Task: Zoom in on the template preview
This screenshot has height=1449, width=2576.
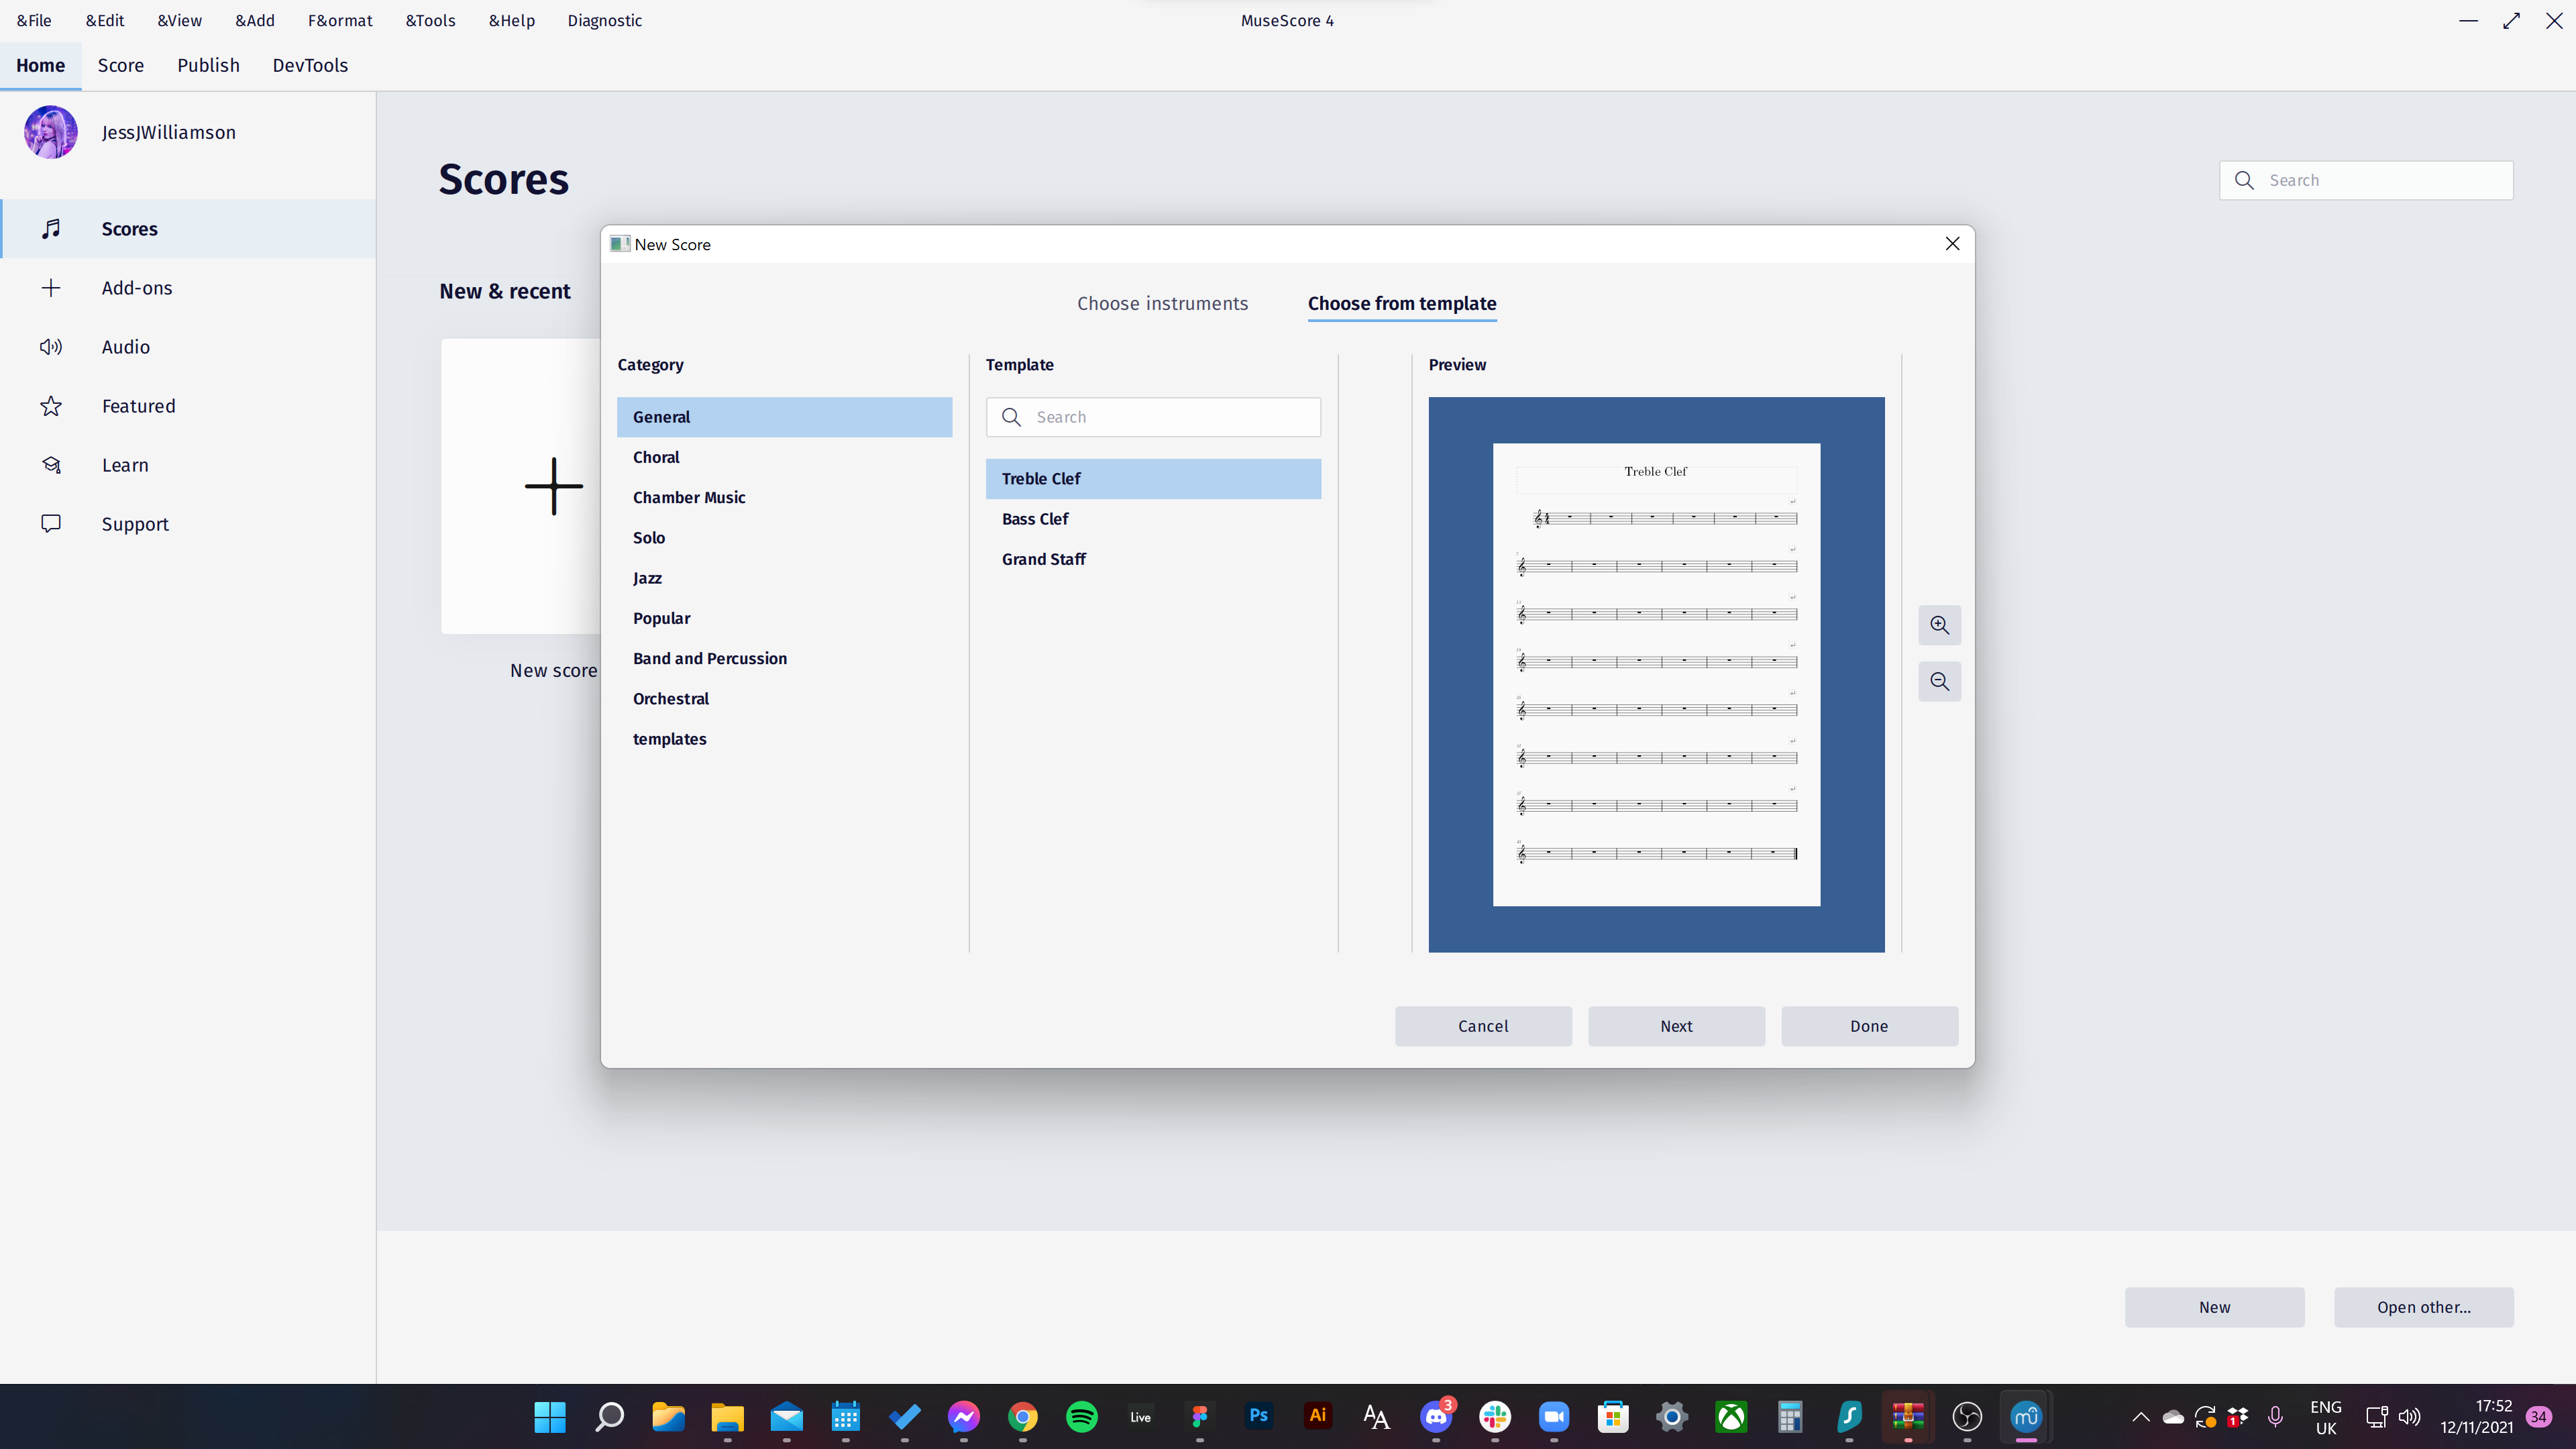Action: [x=1939, y=624]
